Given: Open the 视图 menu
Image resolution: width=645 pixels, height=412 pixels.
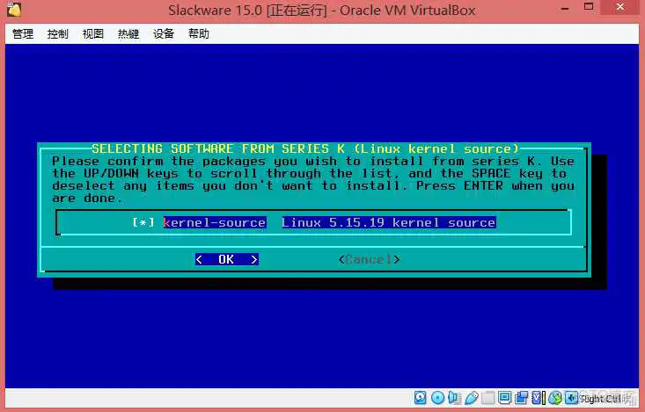Looking at the screenshot, I should [x=93, y=33].
